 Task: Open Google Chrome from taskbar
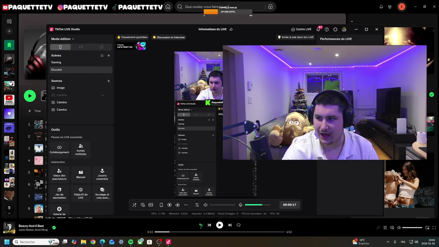[93, 242]
